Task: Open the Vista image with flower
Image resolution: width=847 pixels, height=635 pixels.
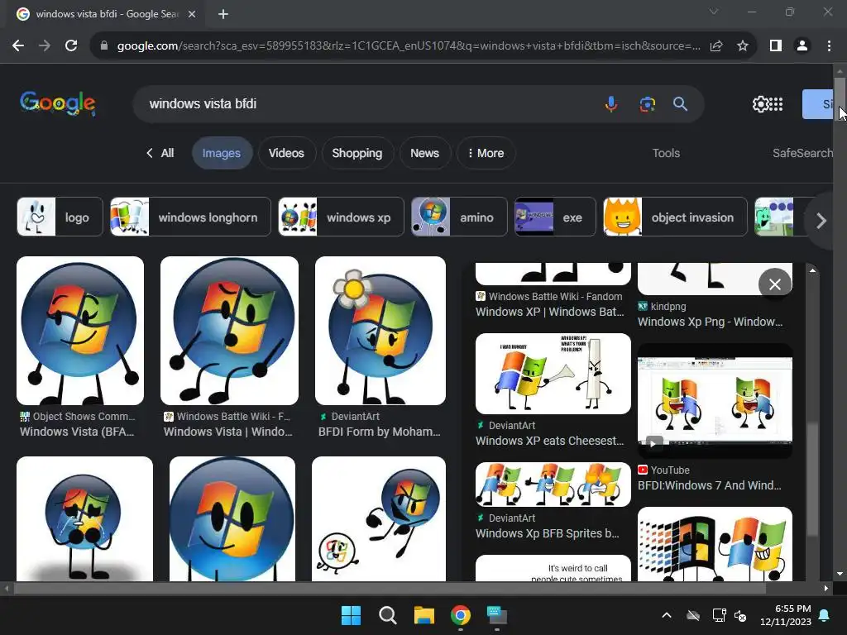Action: pos(380,331)
